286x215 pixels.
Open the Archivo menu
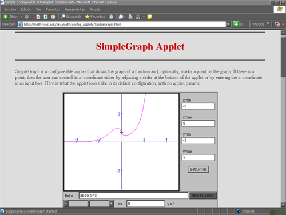[10, 9]
